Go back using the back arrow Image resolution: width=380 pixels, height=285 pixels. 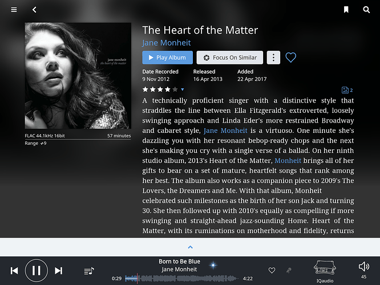(34, 10)
